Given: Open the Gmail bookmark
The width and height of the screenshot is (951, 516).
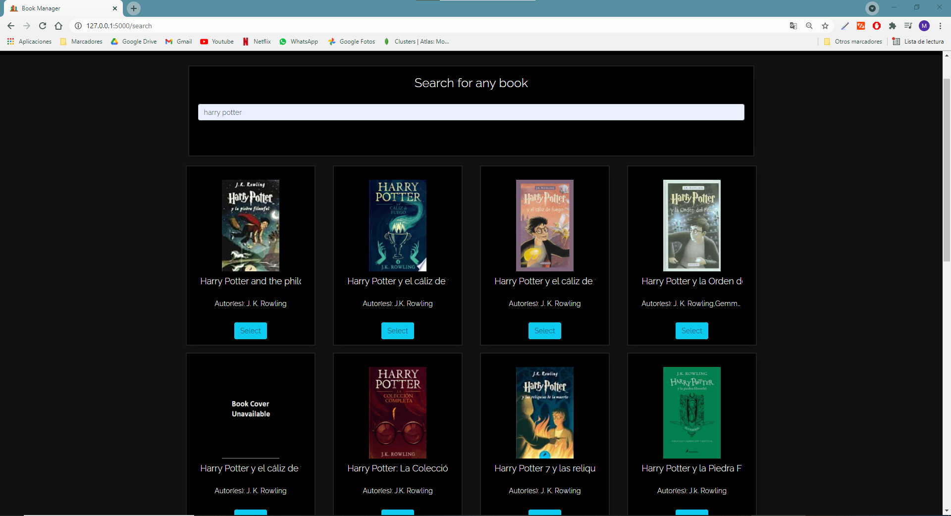Looking at the screenshot, I should (x=178, y=42).
